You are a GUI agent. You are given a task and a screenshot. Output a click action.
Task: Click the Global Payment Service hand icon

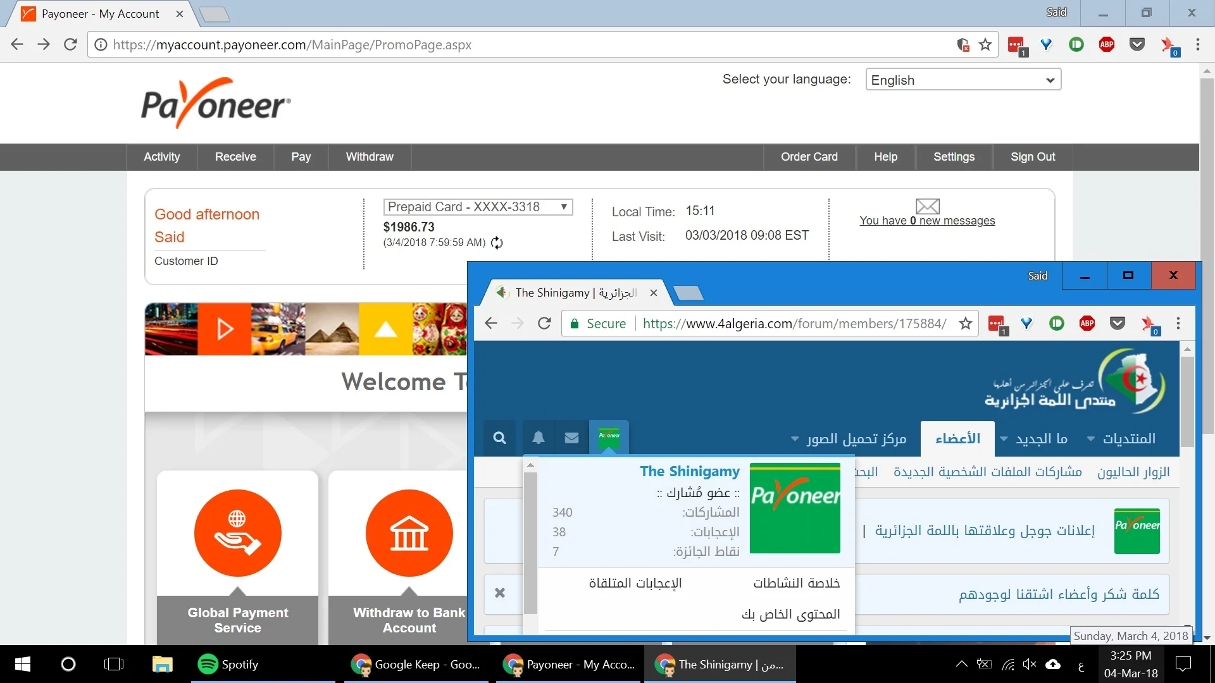click(237, 532)
